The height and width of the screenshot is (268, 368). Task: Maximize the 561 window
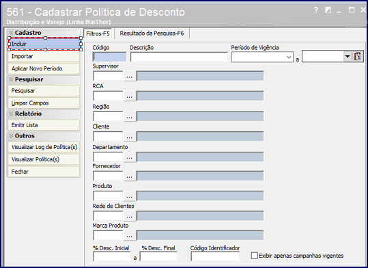[352, 10]
